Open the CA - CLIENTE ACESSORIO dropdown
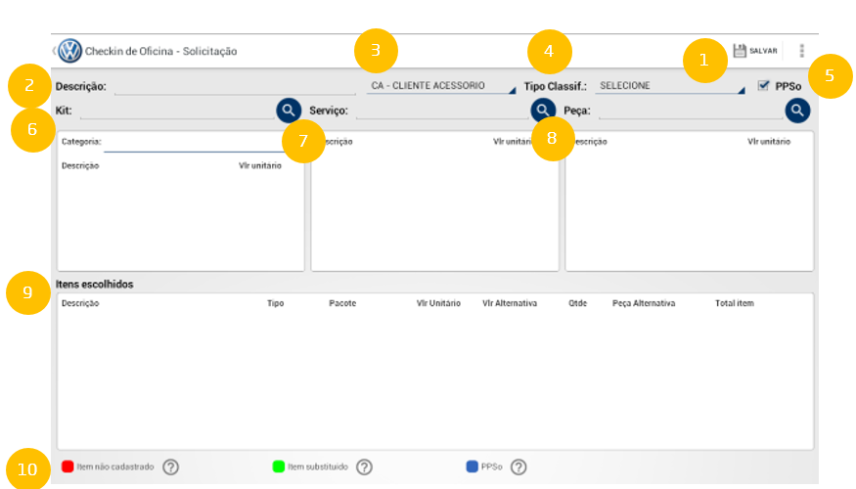The image size is (856, 489). (x=441, y=86)
